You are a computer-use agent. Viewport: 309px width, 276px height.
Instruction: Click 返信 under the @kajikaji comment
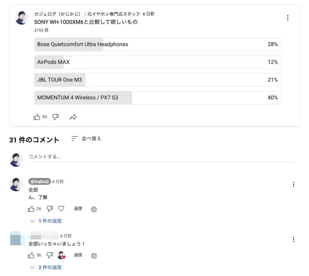point(78,208)
